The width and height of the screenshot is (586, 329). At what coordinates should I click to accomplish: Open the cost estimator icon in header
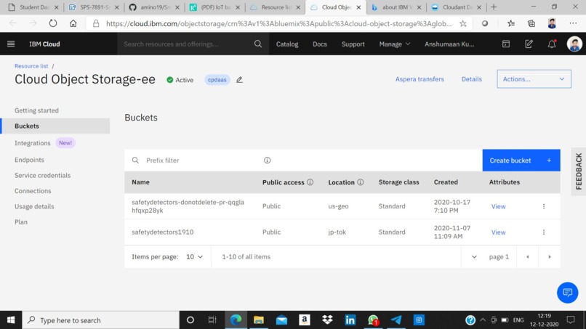click(x=529, y=44)
